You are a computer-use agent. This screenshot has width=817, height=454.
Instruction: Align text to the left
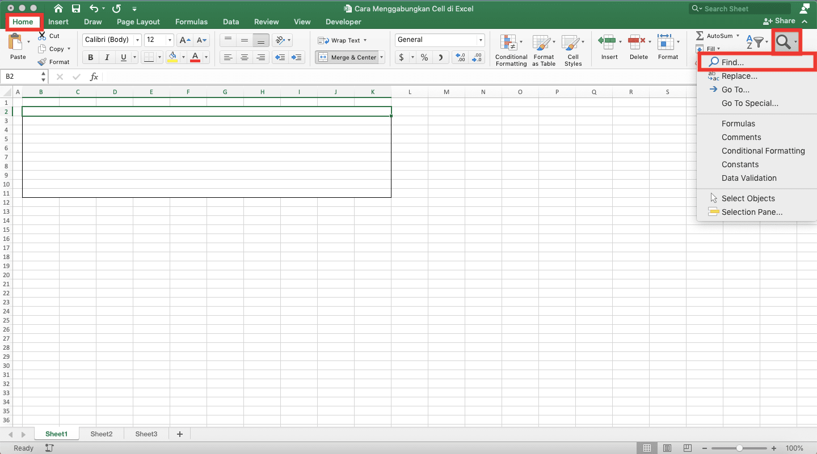(x=228, y=57)
